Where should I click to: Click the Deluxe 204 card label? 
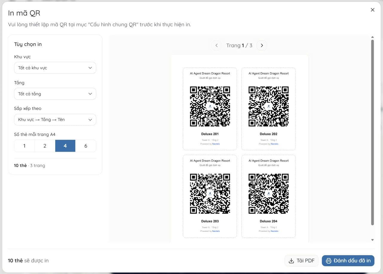pyautogui.click(x=269, y=221)
